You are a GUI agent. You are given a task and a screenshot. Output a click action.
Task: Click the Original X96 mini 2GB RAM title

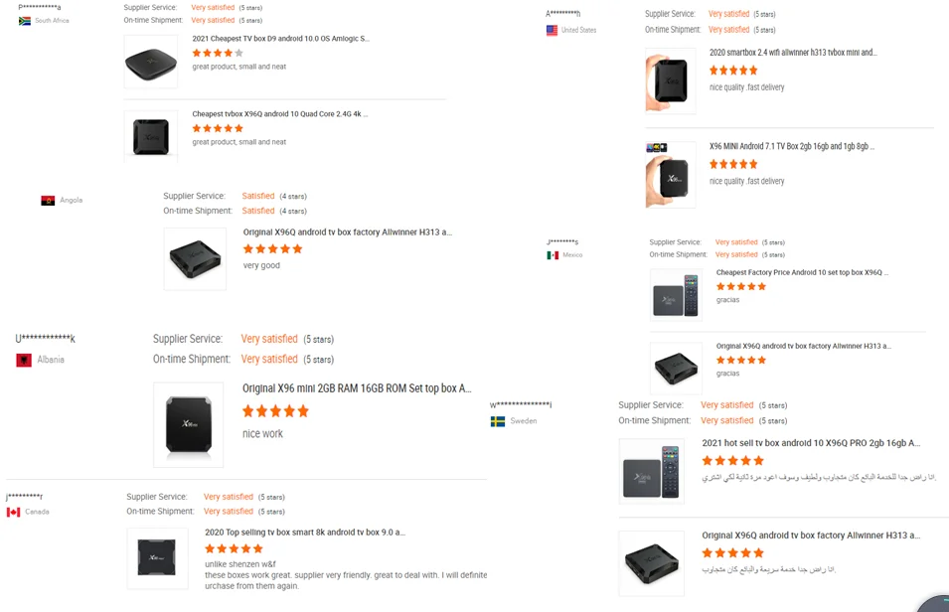[x=357, y=388]
